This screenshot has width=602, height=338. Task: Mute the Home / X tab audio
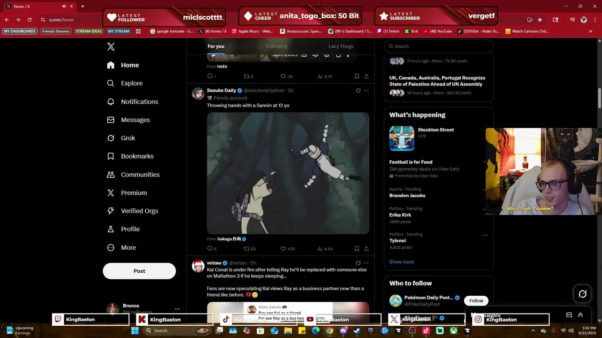[x=64, y=6]
